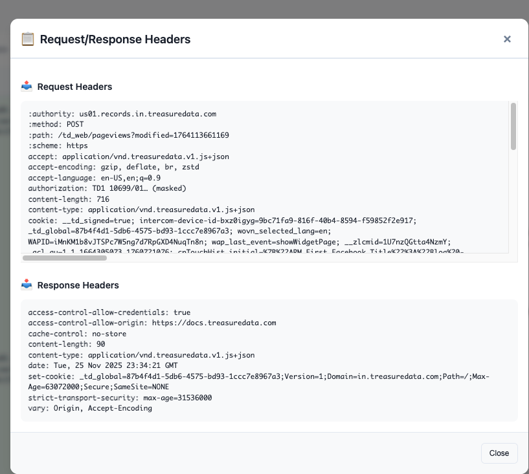Close the headers dialog with X icon
This screenshot has height=474, width=529.
click(507, 39)
